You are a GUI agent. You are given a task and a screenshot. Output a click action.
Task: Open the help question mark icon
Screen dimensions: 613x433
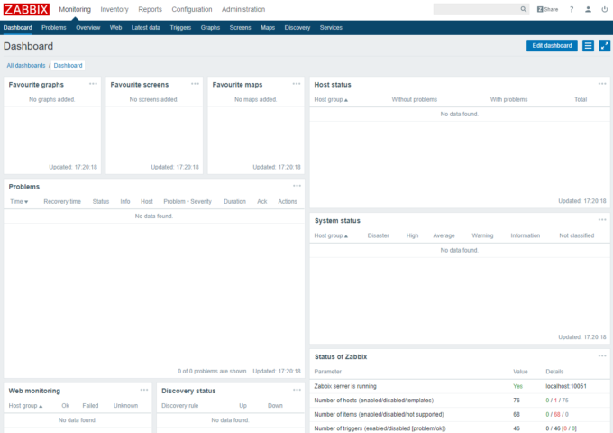click(572, 9)
